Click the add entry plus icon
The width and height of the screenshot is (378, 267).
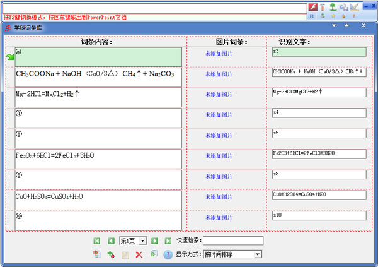point(111,254)
